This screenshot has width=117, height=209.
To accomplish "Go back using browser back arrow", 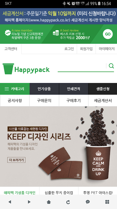I will tap(10, 202).
